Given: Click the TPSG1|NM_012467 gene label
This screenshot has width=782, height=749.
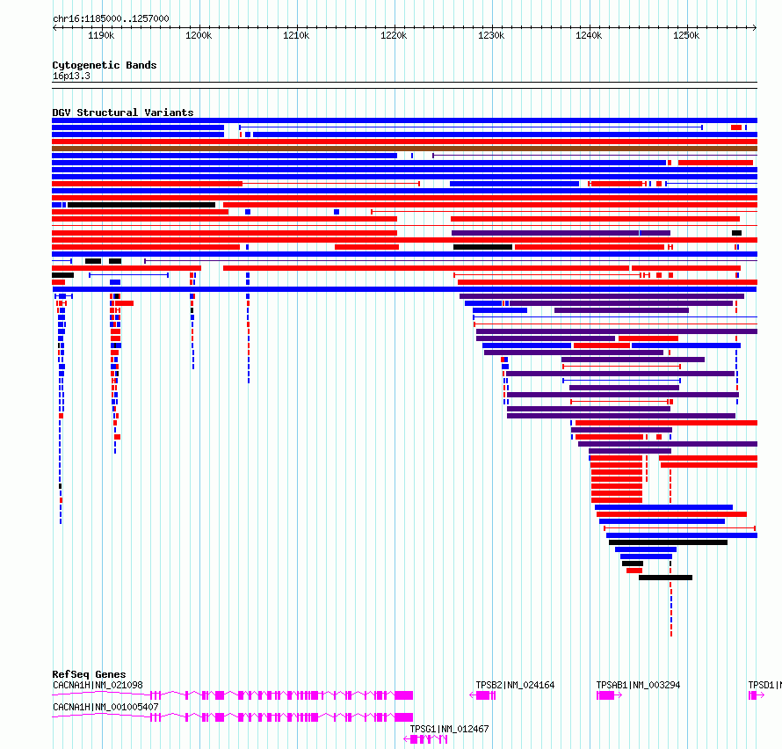Looking at the screenshot, I should (449, 729).
